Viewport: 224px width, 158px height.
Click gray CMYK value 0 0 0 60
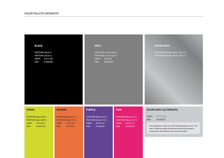click(108, 59)
